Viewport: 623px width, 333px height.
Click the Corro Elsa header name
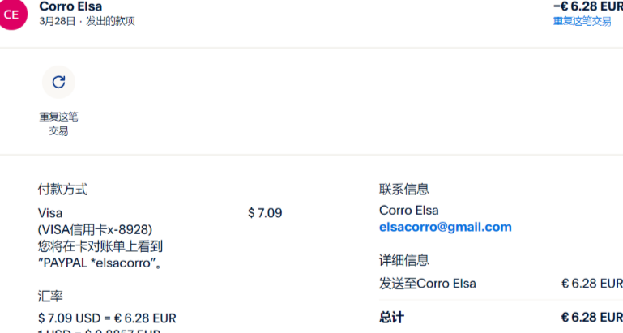70,6
